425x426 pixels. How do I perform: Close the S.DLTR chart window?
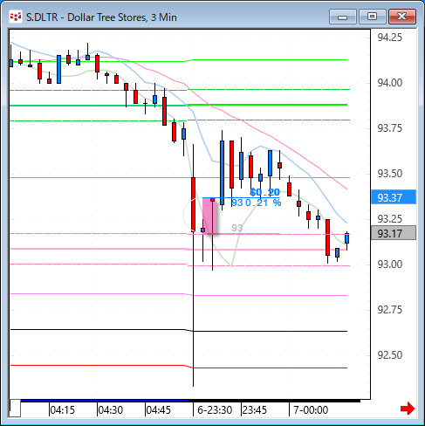(402, 17)
